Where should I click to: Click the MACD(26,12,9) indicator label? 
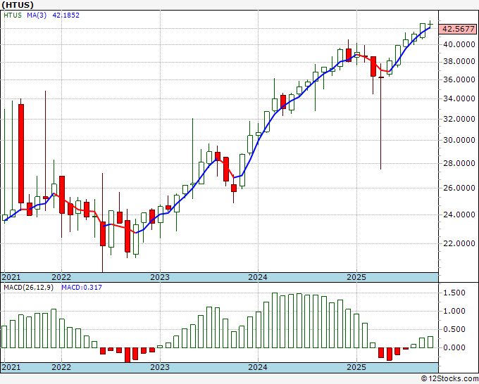[x=28, y=288]
